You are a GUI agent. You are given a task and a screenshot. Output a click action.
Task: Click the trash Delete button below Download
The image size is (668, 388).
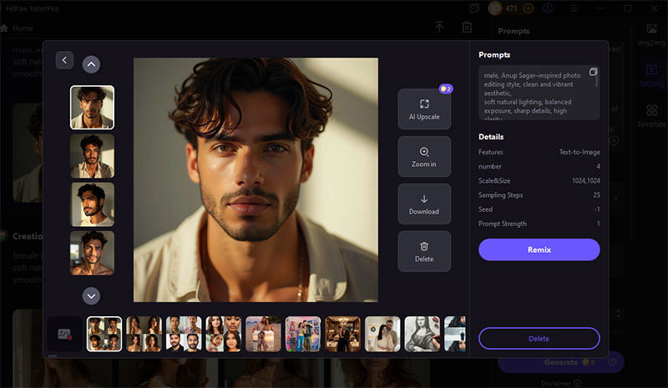click(x=424, y=251)
